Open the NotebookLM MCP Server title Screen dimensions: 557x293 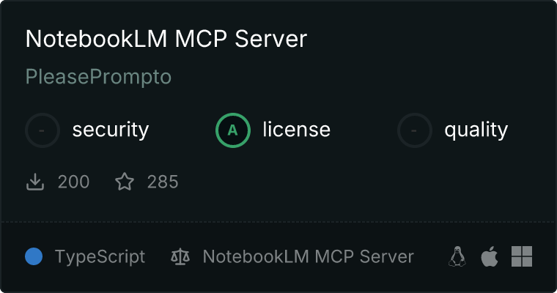166,39
